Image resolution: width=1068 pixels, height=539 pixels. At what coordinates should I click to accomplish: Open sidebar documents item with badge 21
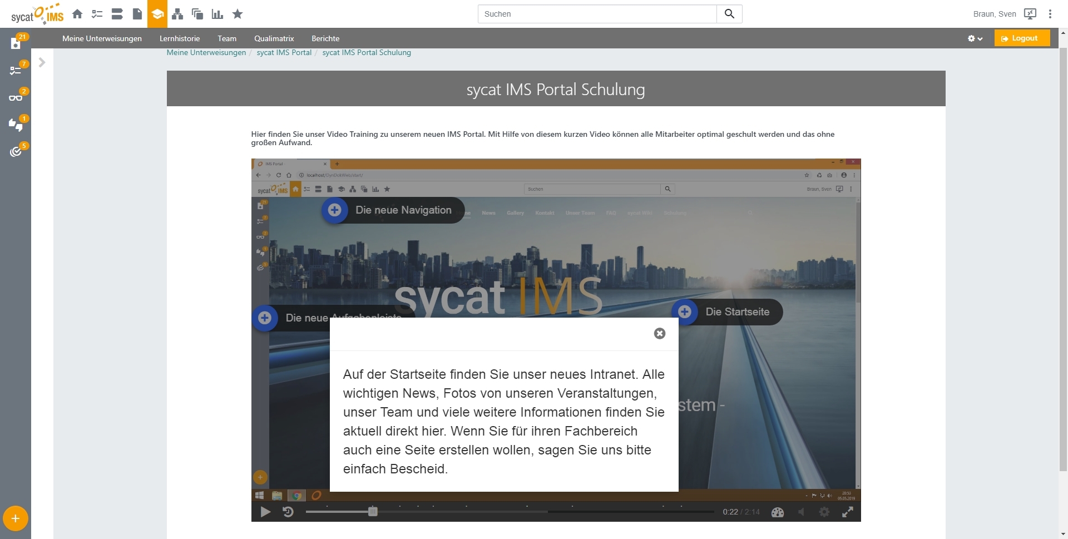(x=16, y=43)
